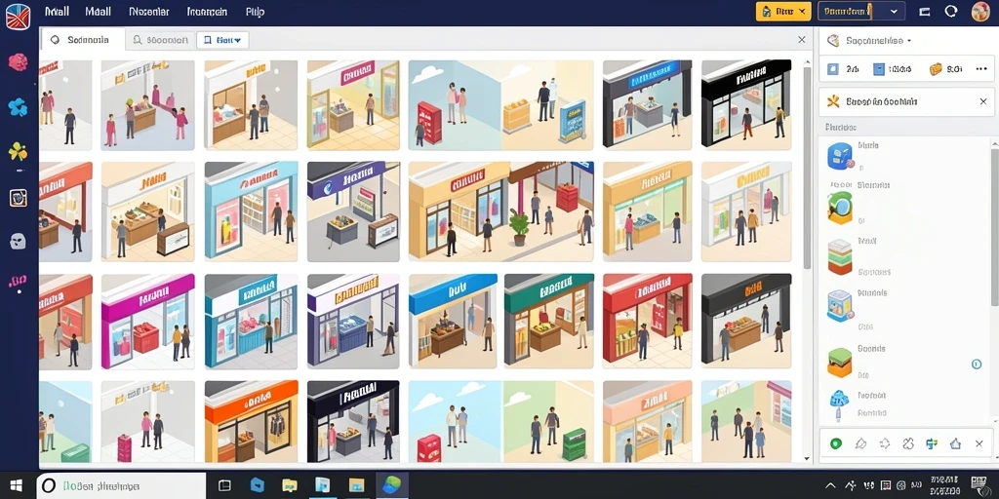Click the active green-blue app on taskbar

pos(391,485)
